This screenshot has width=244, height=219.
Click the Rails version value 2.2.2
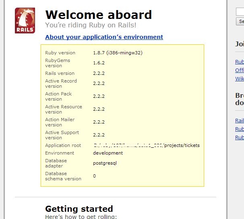tap(99, 73)
